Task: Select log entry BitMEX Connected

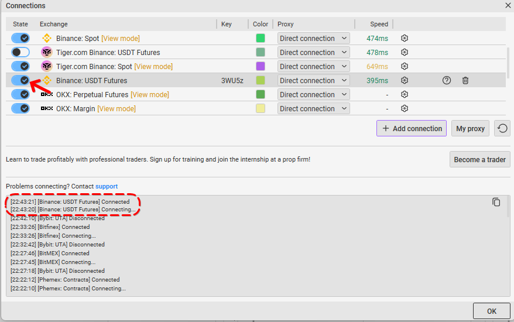Action: [x=50, y=253]
